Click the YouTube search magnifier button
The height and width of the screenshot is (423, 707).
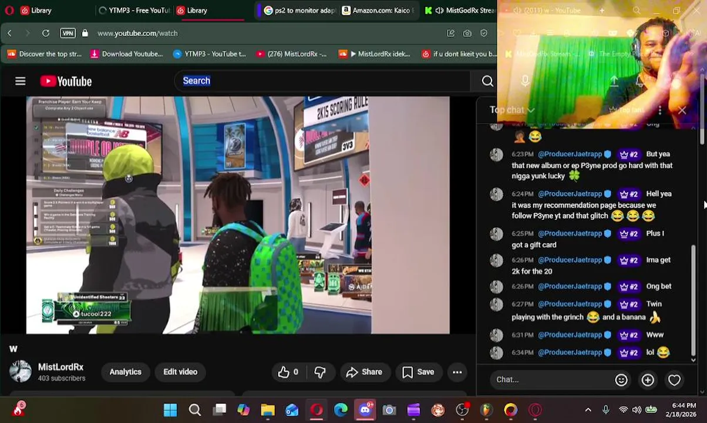(487, 81)
